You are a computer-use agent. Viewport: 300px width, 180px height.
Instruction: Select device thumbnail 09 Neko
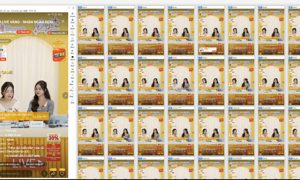click(x=91, y=81)
